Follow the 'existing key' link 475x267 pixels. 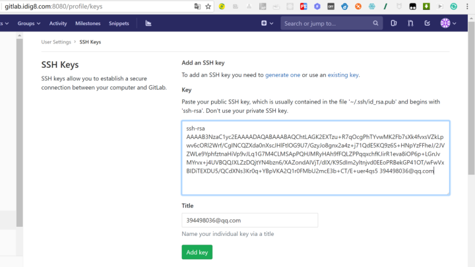click(x=343, y=74)
